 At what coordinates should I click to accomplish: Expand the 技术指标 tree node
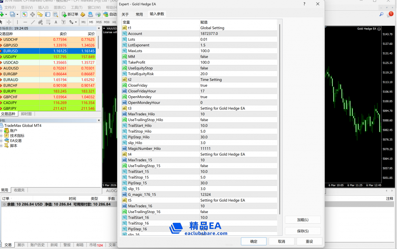pos(1,136)
